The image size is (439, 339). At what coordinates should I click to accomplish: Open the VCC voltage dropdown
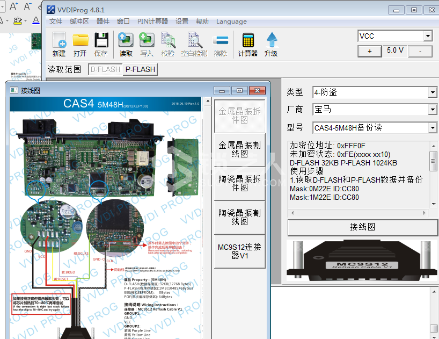[427, 36]
